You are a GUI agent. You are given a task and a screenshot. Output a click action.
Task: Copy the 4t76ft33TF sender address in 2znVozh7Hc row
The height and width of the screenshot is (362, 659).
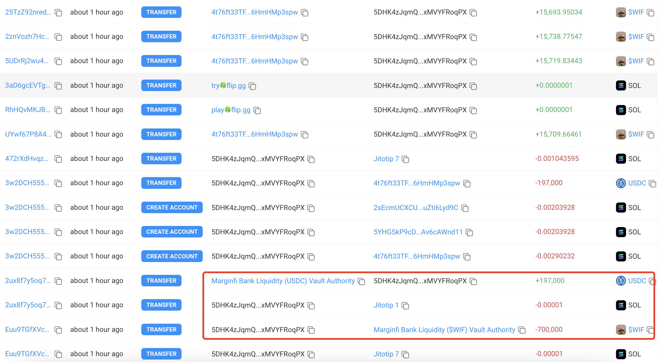pos(305,37)
